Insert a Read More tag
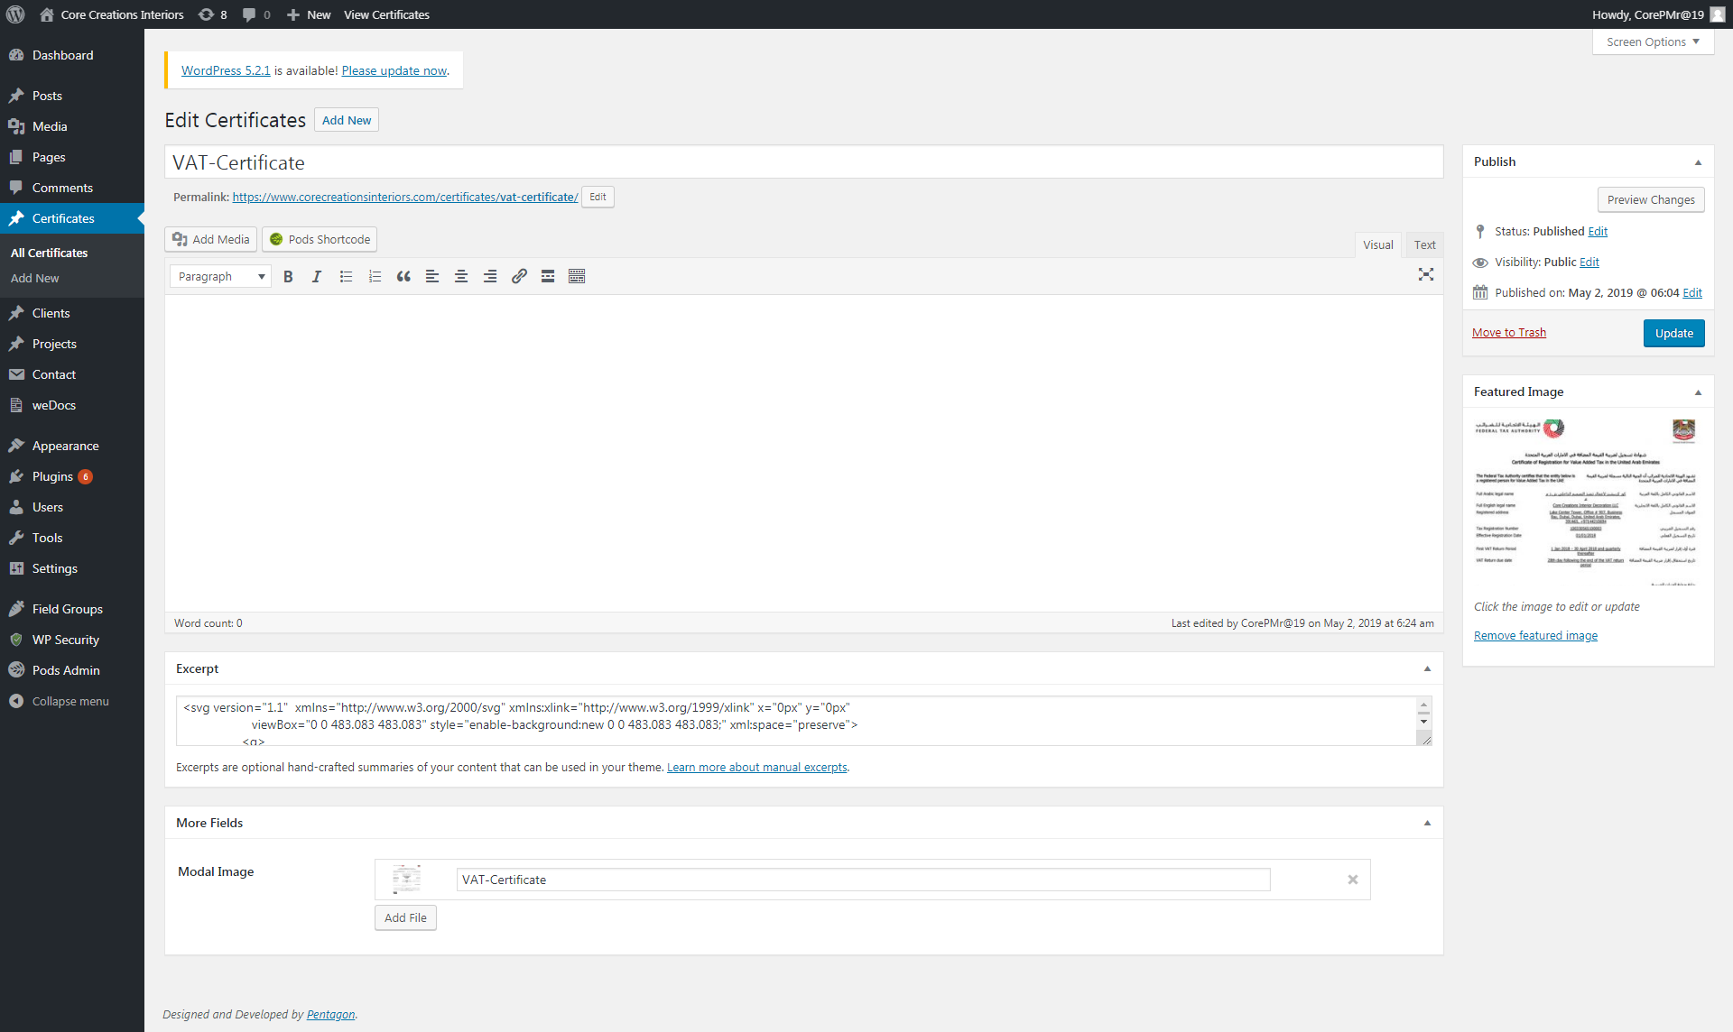Image resolution: width=1733 pixels, height=1032 pixels. (548, 277)
